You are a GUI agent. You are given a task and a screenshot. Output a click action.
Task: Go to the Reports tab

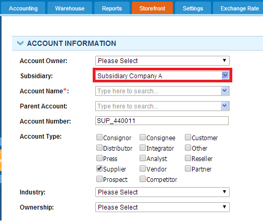112,8
